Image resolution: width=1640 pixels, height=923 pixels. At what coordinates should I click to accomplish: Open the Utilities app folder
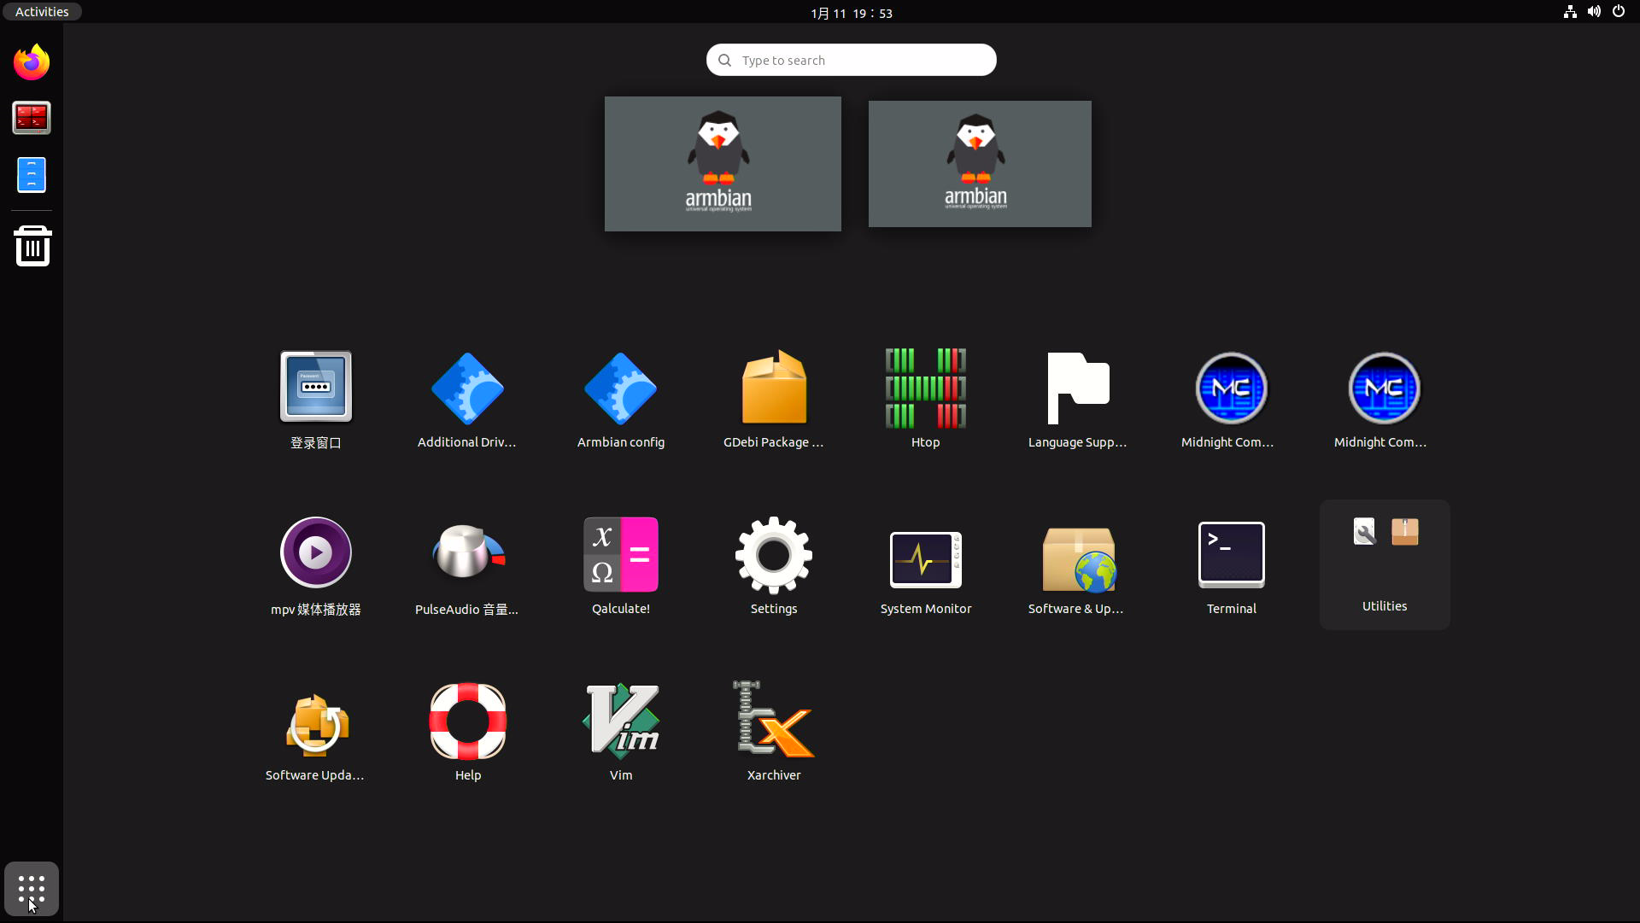pyautogui.click(x=1385, y=564)
